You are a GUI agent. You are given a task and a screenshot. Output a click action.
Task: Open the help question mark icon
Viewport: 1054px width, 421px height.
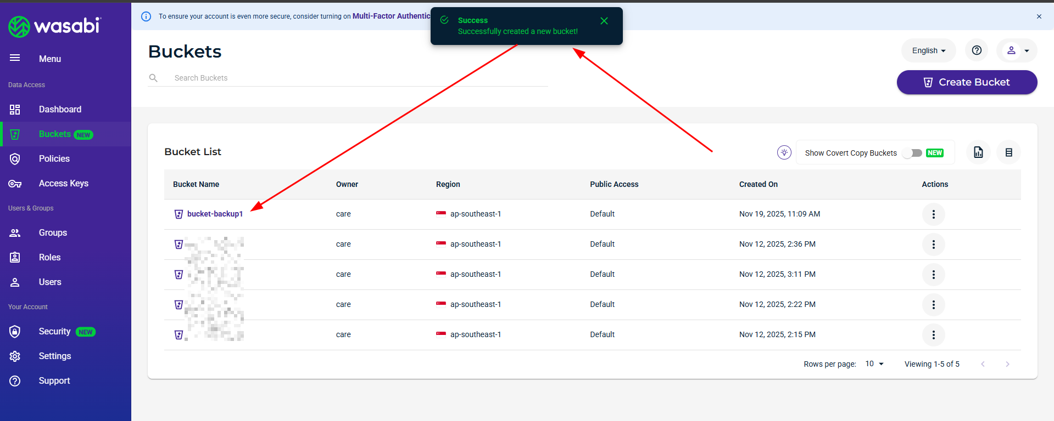(x=976, y=50)
